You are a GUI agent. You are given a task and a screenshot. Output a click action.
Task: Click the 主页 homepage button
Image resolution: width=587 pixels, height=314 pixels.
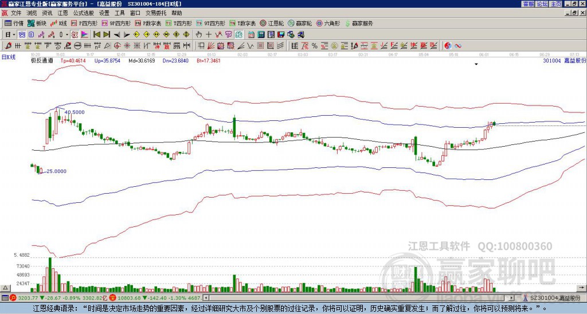[x=556, y=4]
